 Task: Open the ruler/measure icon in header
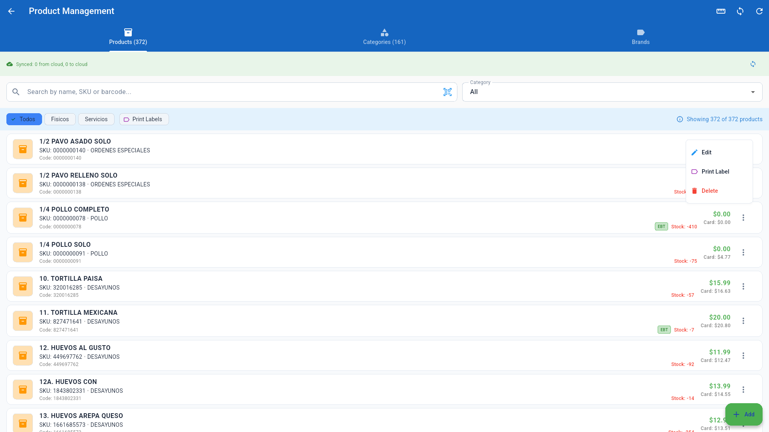click(721, 11)
